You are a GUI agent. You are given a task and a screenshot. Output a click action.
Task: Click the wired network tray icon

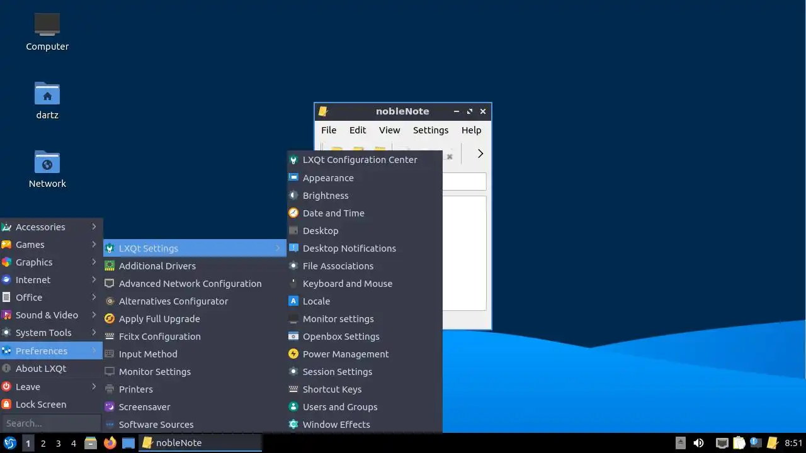coord(722,443)
